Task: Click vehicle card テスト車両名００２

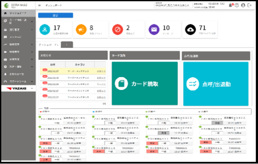Action: coord(116,121)
